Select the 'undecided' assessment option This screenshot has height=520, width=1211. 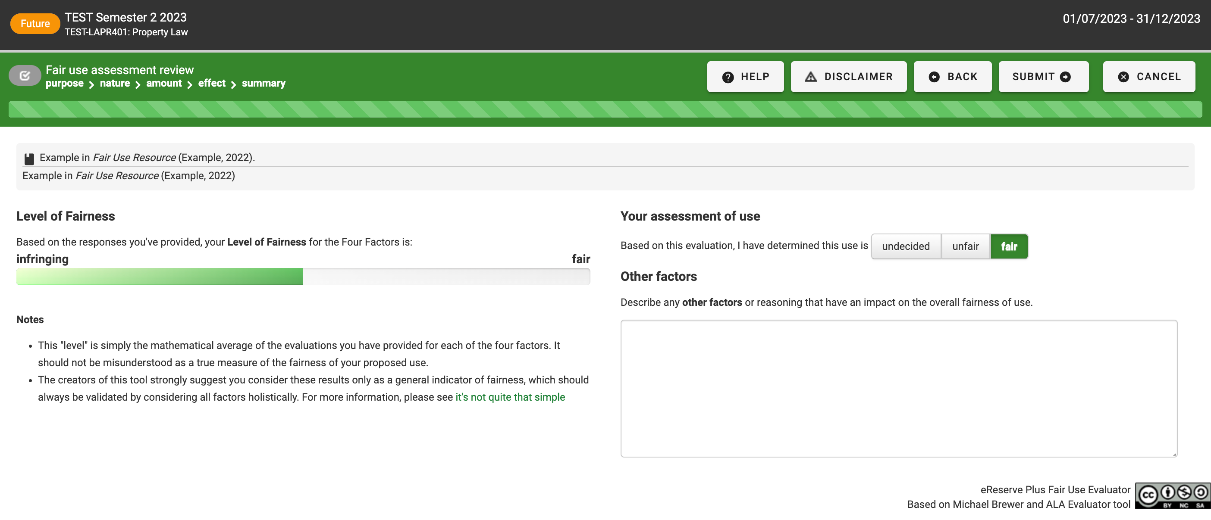point(905,246)
